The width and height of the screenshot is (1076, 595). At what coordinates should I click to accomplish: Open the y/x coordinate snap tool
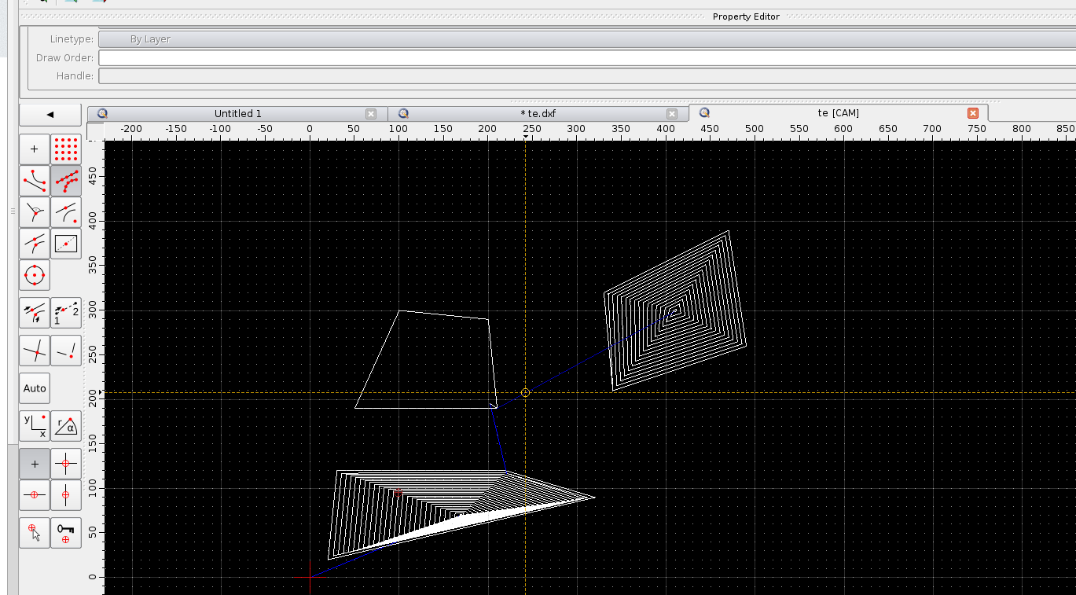coord(35,426)
